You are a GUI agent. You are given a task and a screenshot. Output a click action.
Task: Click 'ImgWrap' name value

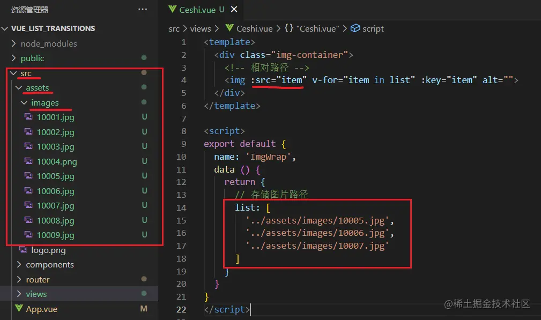pos(268,157)
